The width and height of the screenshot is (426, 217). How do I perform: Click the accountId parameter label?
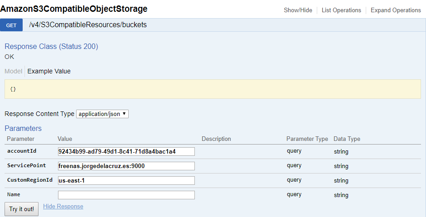22,151
